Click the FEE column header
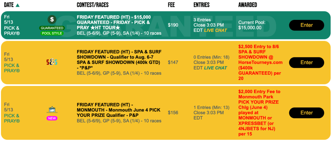Screen dimensions: 334x141 (171, 5)
